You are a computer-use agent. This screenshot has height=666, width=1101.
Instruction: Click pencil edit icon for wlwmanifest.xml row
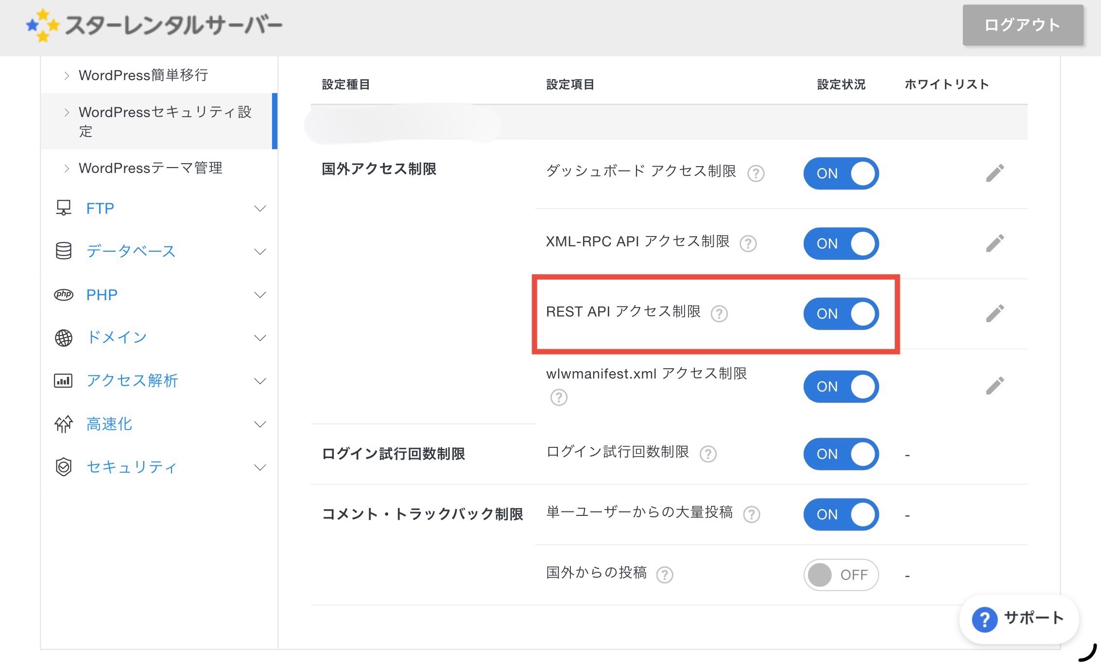pyautogui.click(x=995, y=386)
